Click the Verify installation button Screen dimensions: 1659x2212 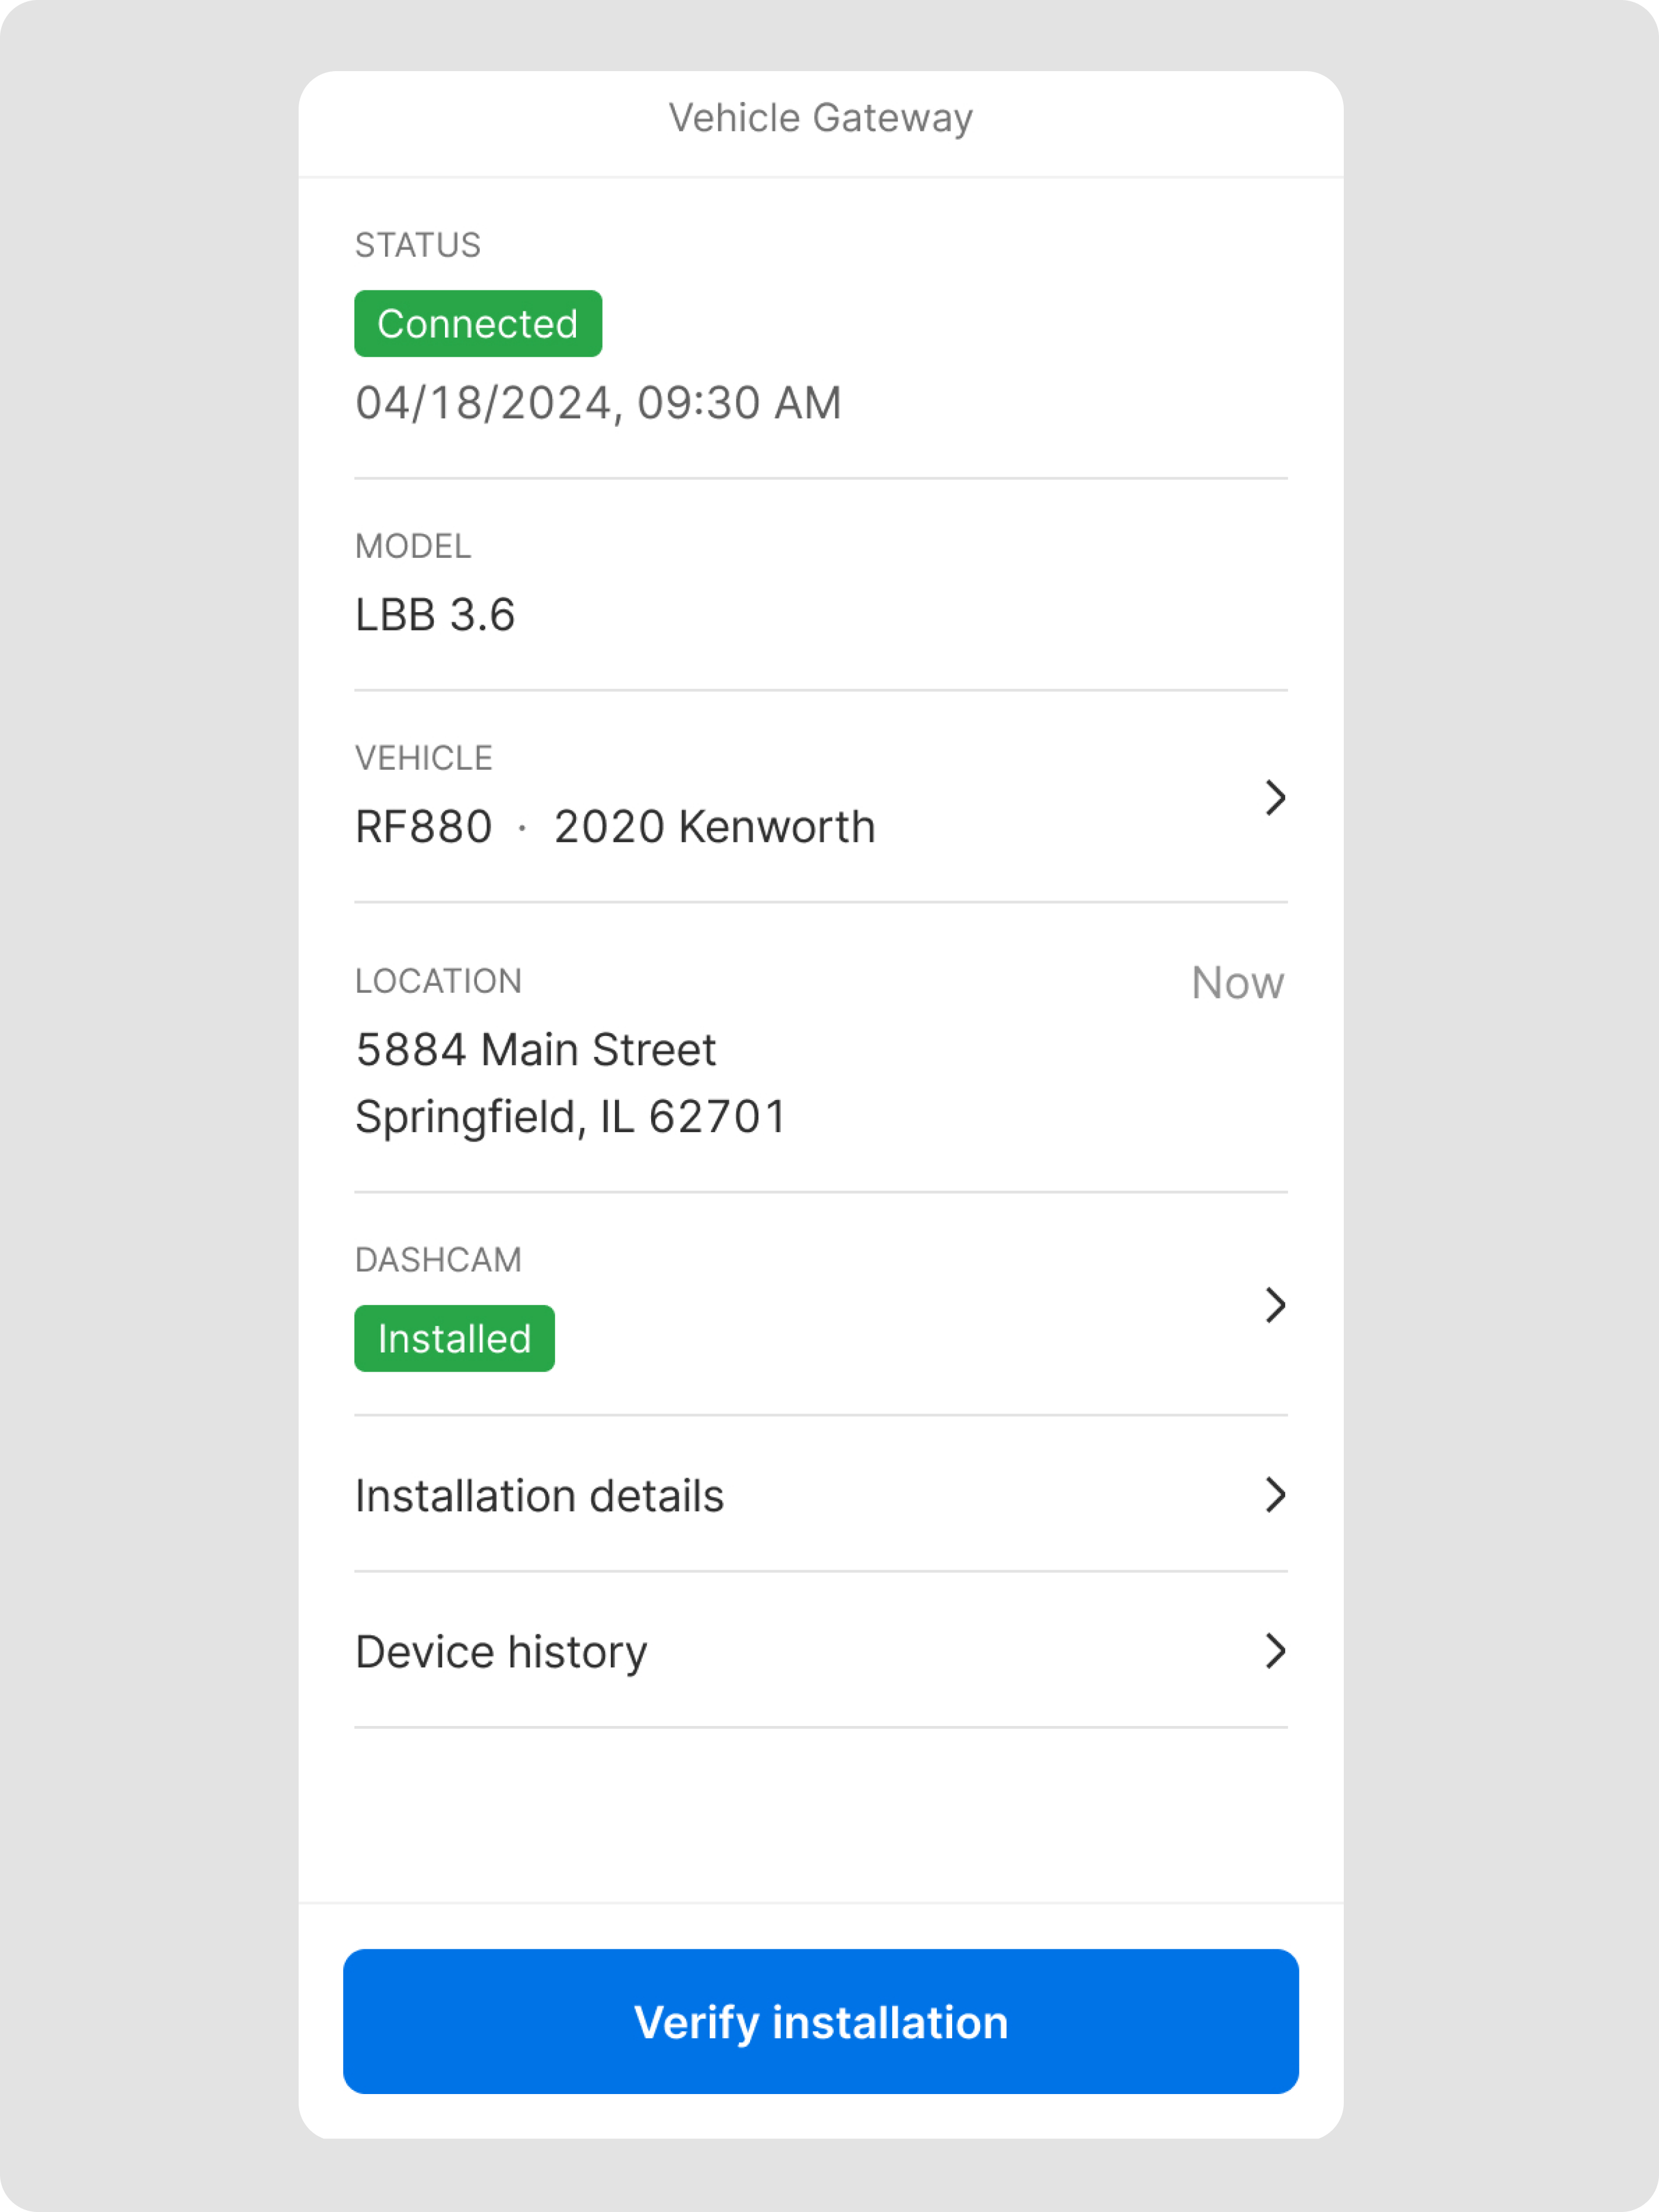point(819,2021)
